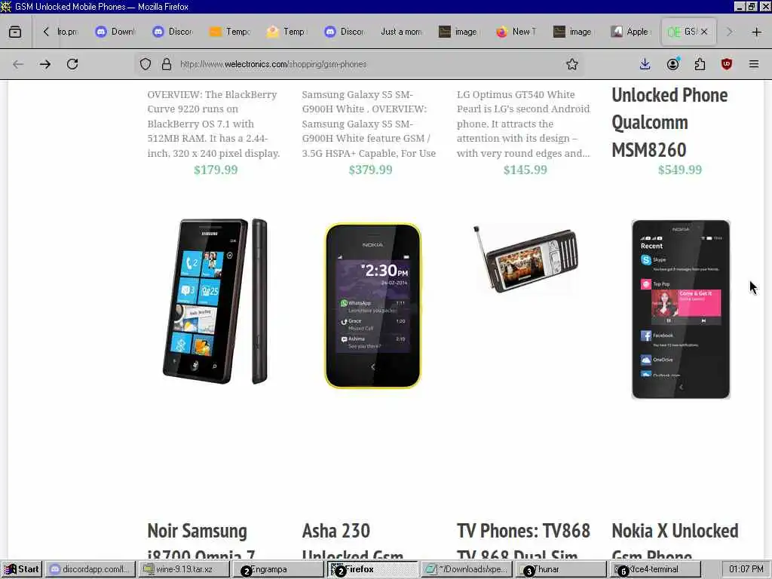The height and width of the screenshot is (579, 772).
Task: Reload the current page
Action: pos(72,64)
